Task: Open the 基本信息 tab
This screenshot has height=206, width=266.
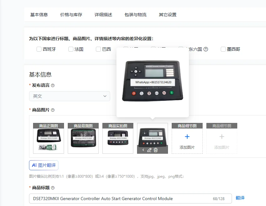Action: pos(39,15)
